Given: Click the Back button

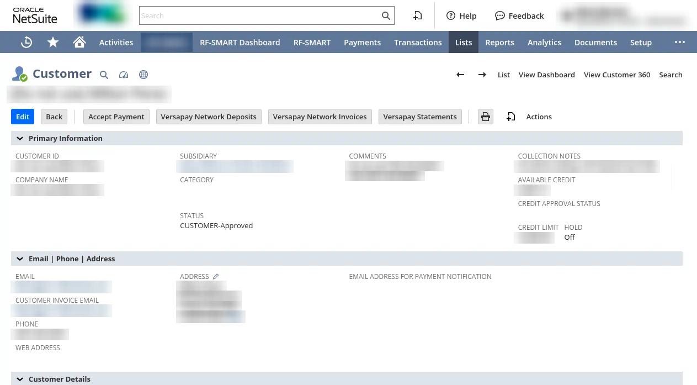Looking at the screenshot, I should [x=54, y=117].
